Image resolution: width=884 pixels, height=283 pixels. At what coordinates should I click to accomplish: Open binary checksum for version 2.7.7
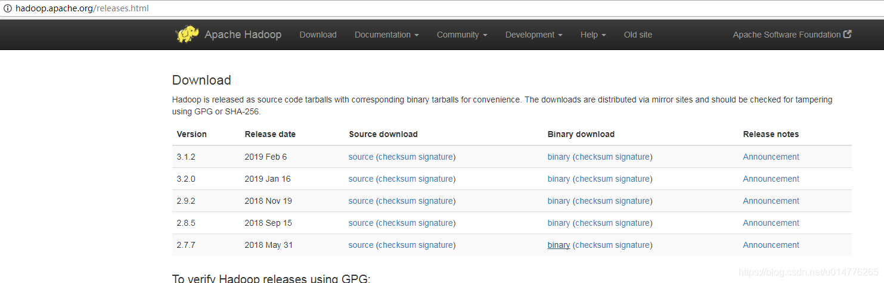coord(594,245)
